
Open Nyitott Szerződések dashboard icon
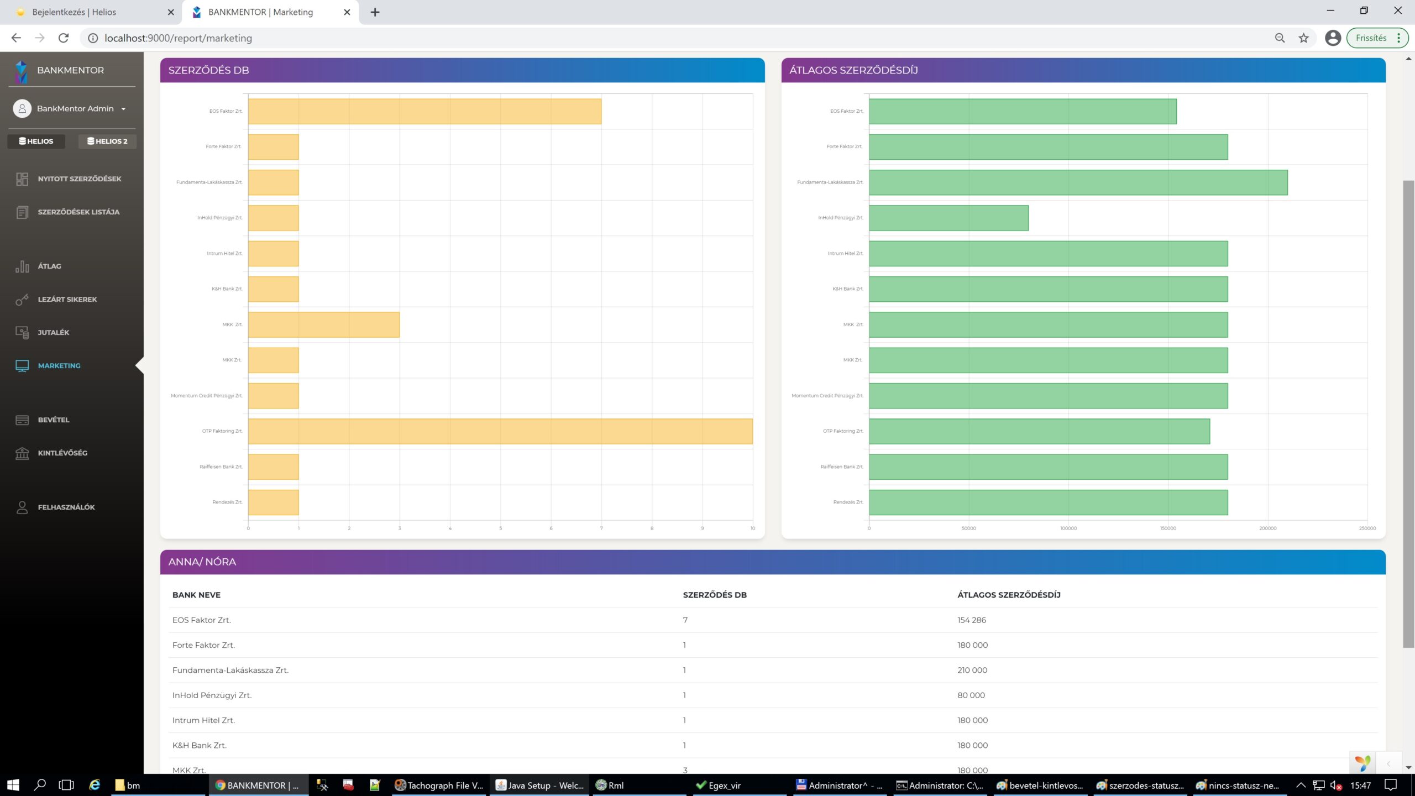tap(22, 179)
